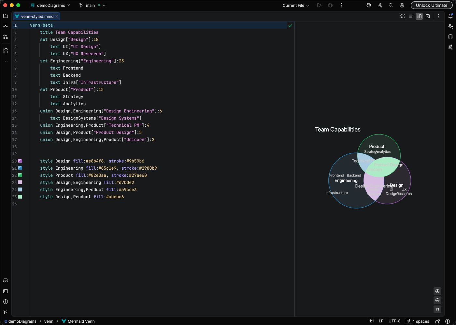Click the color swatch beside line 20
This screenshot has width=456, height=325.
click(x=20, y=161)
